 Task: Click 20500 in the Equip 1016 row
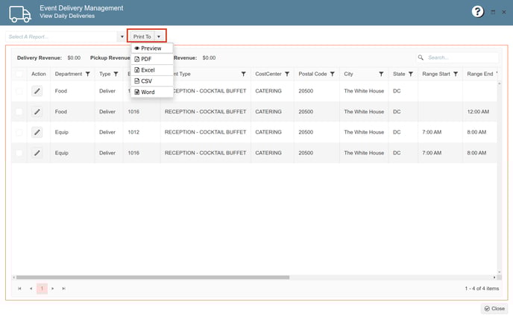click(x=306, y=153)
